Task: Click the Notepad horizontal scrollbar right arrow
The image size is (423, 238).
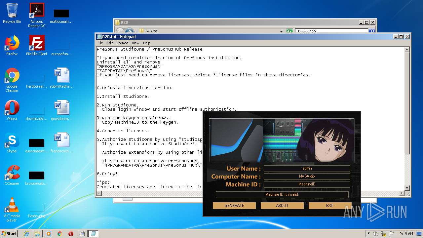Action: (402, 193)
